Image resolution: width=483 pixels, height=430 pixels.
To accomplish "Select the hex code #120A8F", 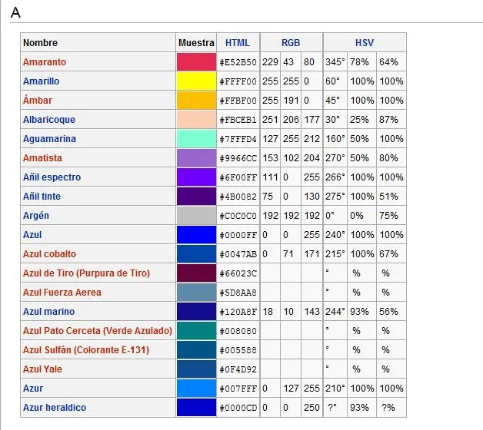I will [238, 312].
